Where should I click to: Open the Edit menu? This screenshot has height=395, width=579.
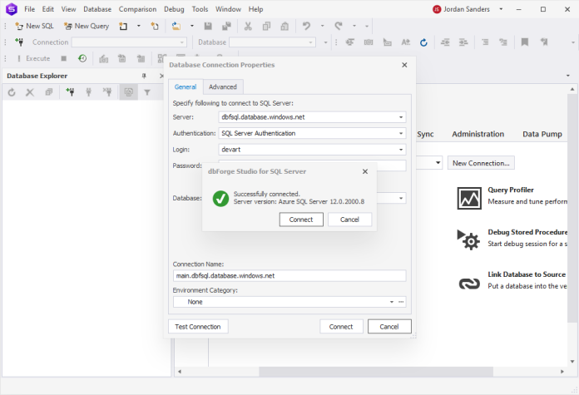48,9
